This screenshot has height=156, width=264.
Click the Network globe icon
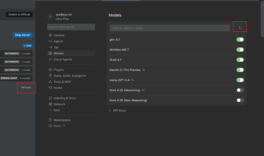pyautogui.click(x=50, y=104)
